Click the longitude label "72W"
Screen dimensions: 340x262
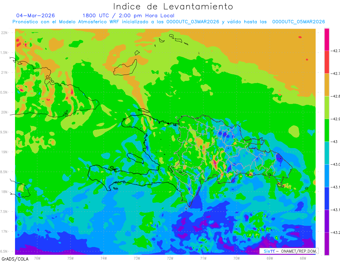pos(170,258)
